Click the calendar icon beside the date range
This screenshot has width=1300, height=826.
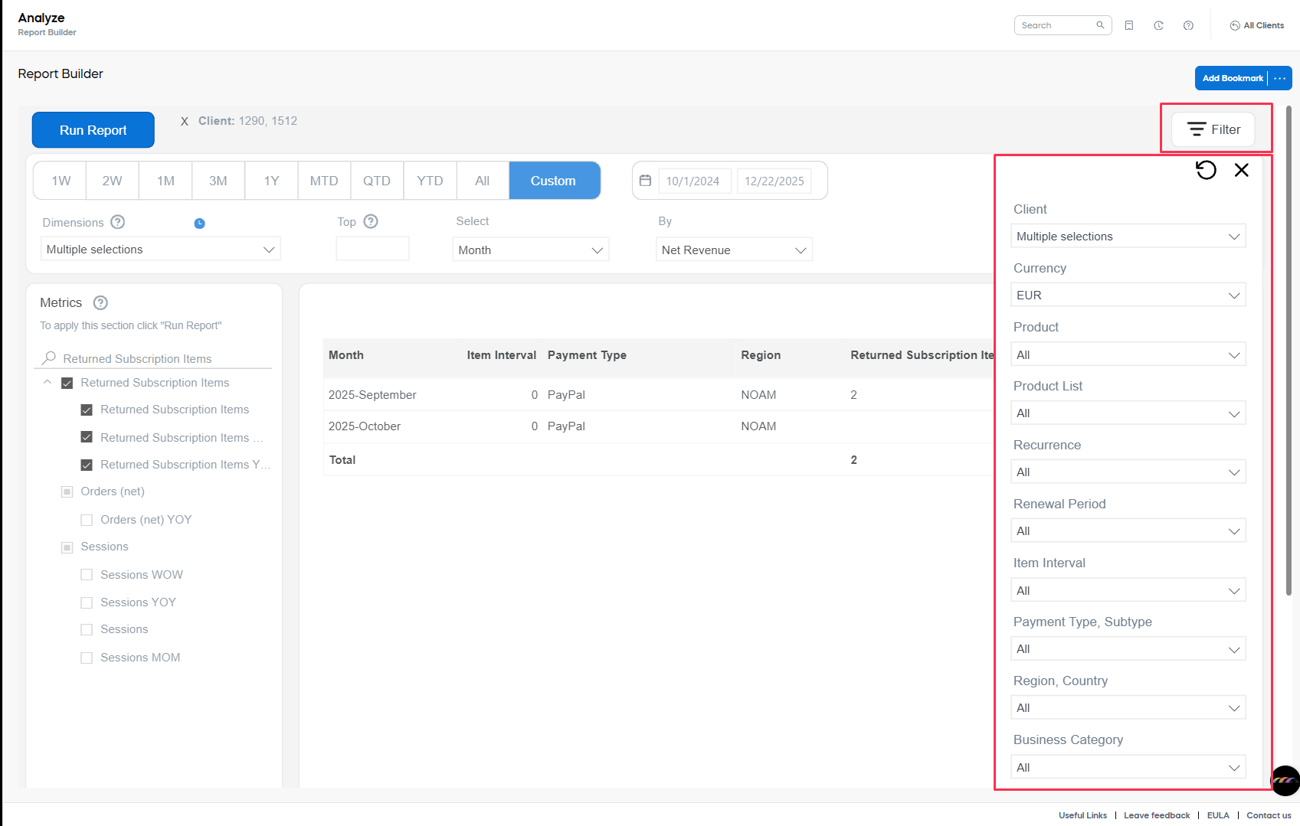coord(646,180)
